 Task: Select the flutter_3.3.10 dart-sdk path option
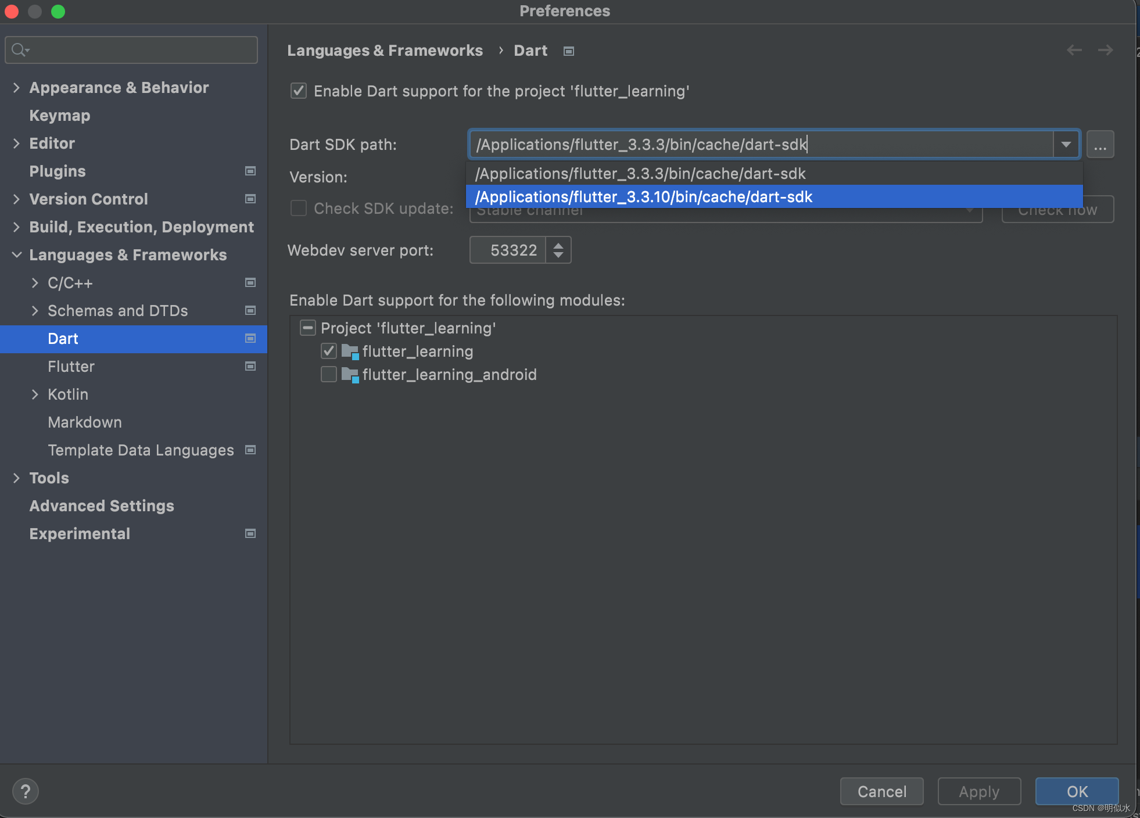[644, 196]
